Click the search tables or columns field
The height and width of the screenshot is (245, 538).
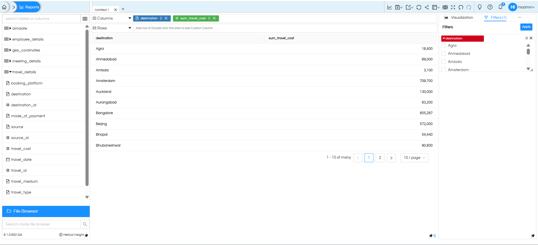[x=41, y=19]
